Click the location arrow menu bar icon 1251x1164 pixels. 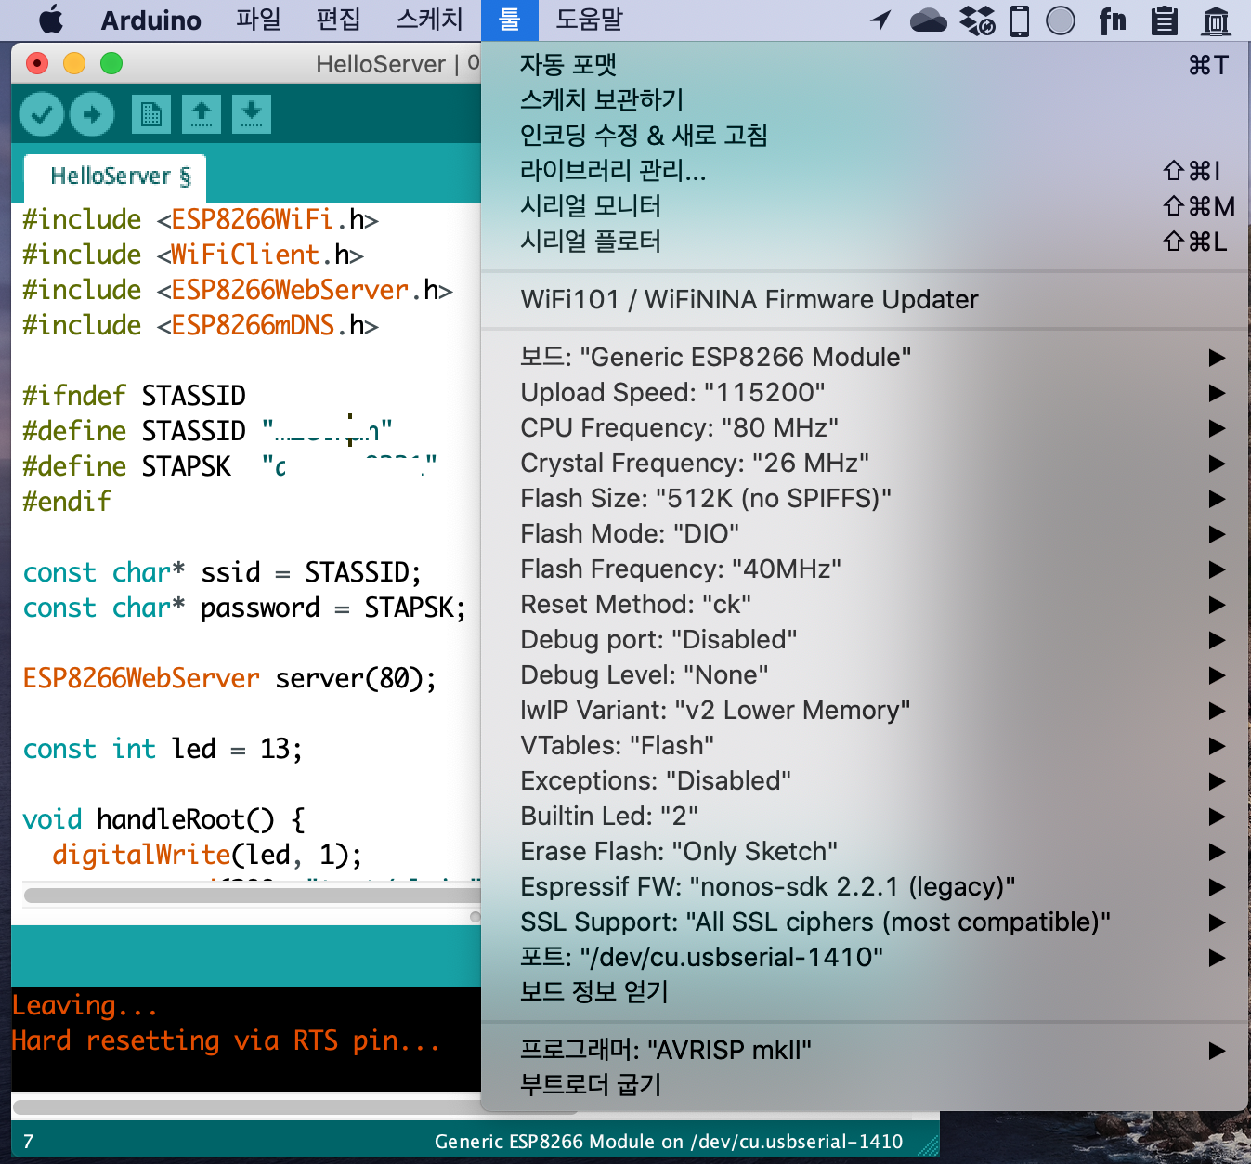[880, 20]
